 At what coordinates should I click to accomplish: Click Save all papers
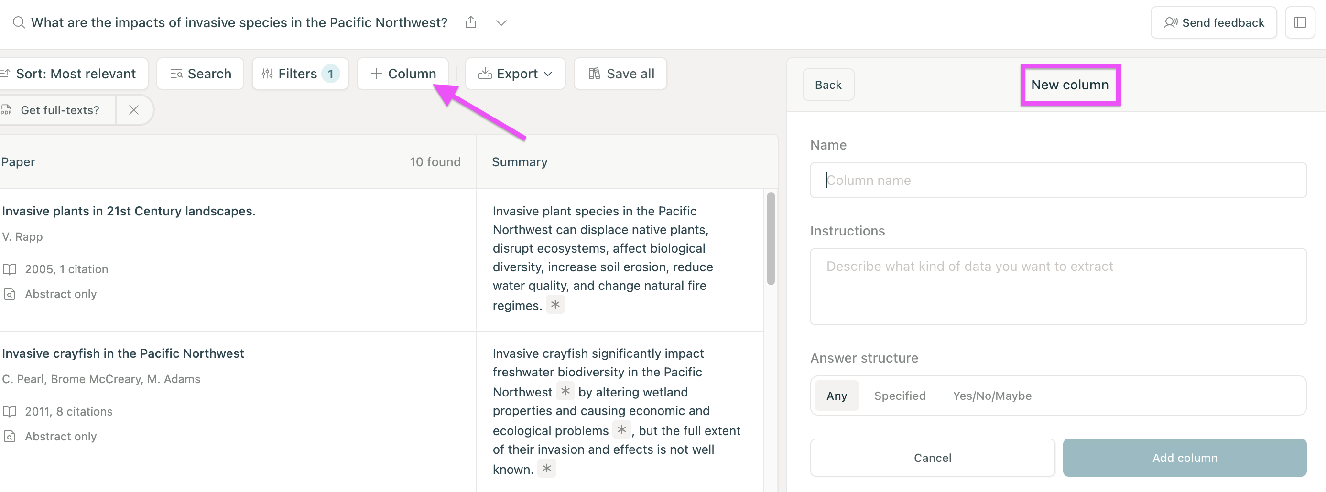621,74
